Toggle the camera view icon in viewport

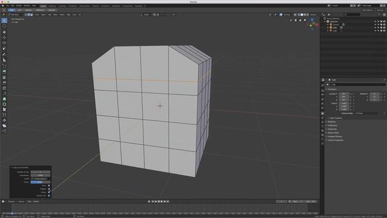pos(296,20)
